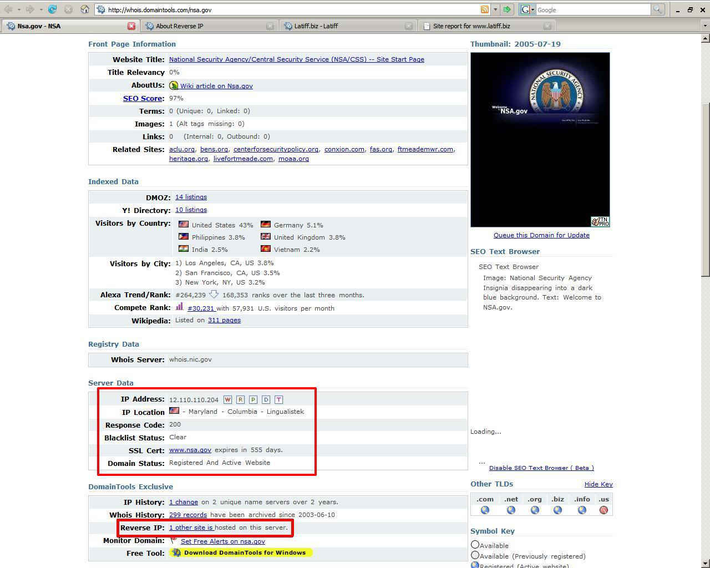Click the W icon beside the IP address
Viewport: 710px width, 568px height.
pos(227,399)
